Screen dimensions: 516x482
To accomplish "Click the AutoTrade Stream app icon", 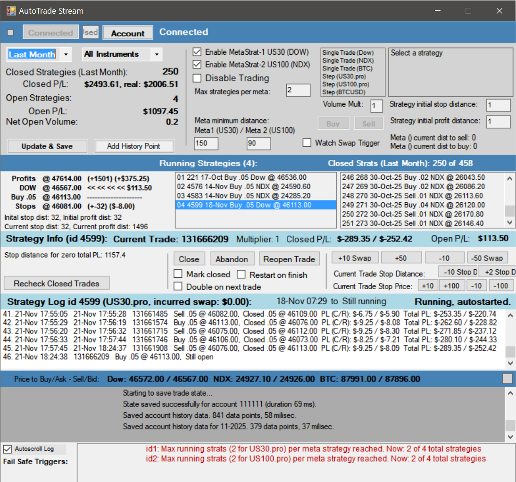I will (x=10, y=10).
